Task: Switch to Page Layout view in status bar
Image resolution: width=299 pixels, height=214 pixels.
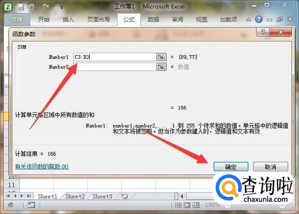Action: point(187,205)
